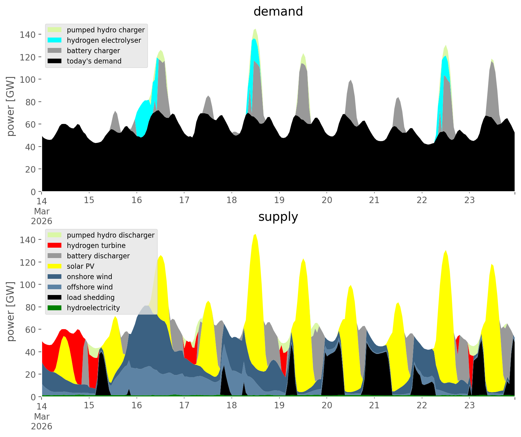Click the black today's demand legend swatch
The width and height of the screenshot is (521, 437).
[55, 61]
